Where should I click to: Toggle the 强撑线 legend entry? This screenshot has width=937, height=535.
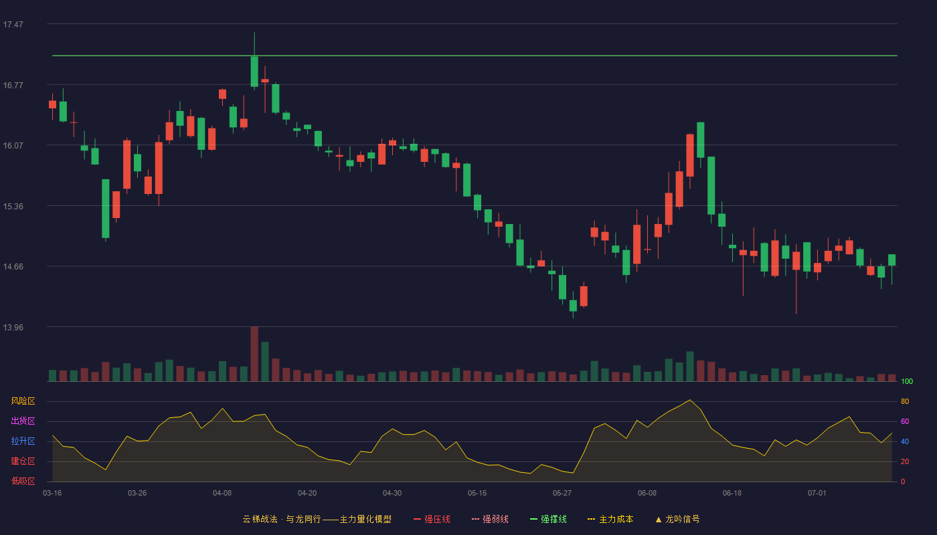[x=548, y=519]
